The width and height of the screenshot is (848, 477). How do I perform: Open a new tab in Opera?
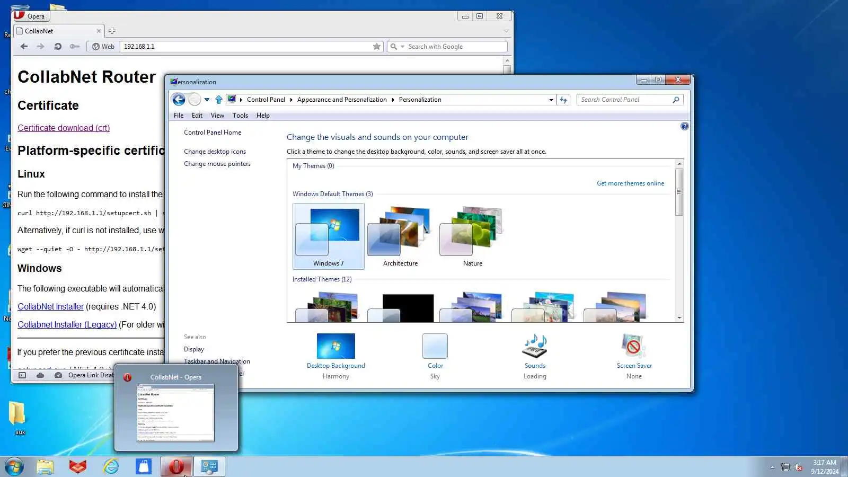112,31
